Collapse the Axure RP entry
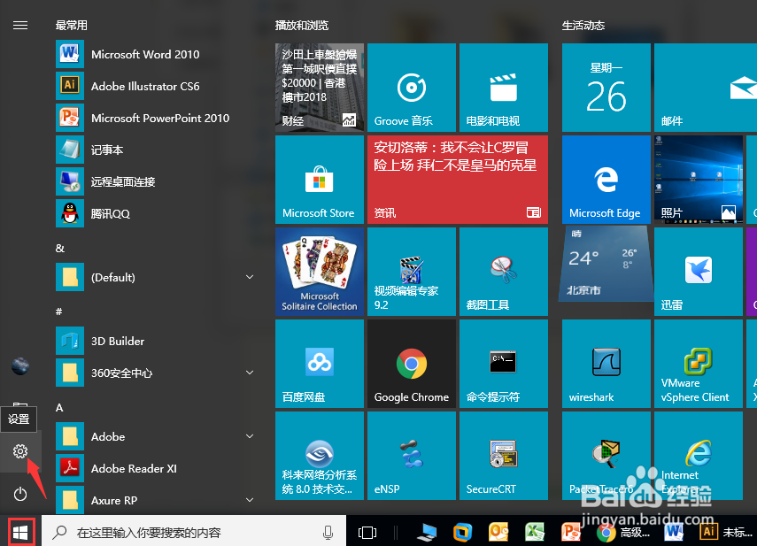Viewport: 757px width, 546px height. (x=249, y=500)
